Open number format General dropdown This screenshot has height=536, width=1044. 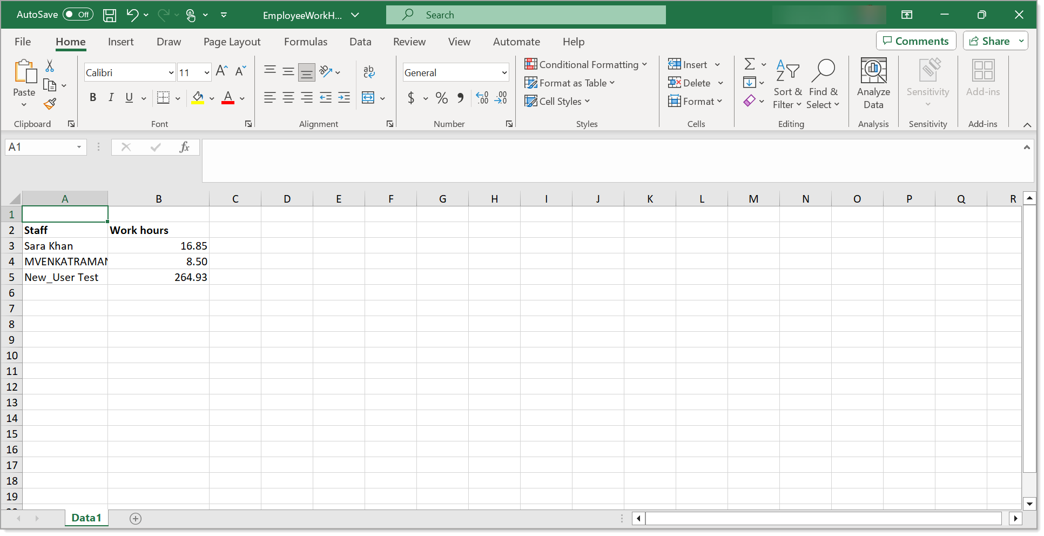[504, 72]
